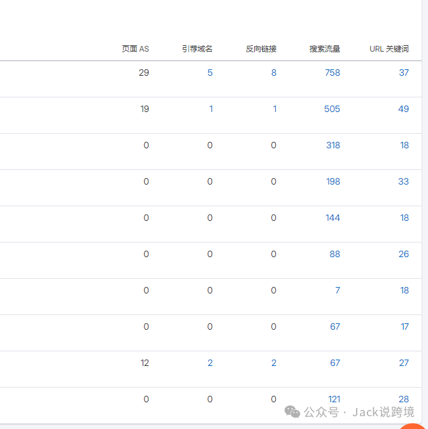Open traffic 67 in the 17-keywords row

335,327
